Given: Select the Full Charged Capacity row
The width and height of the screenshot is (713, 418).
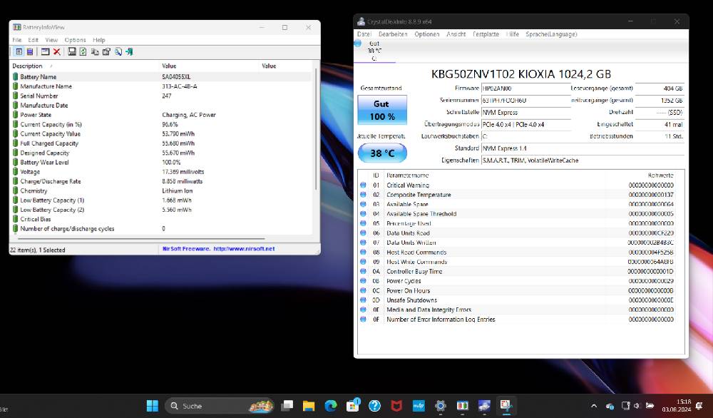Looking at the screenshot, I should click(x=161, y=143).
